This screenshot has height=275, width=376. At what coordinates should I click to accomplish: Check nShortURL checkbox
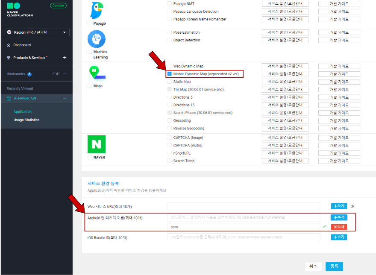[x=170, y=153]
